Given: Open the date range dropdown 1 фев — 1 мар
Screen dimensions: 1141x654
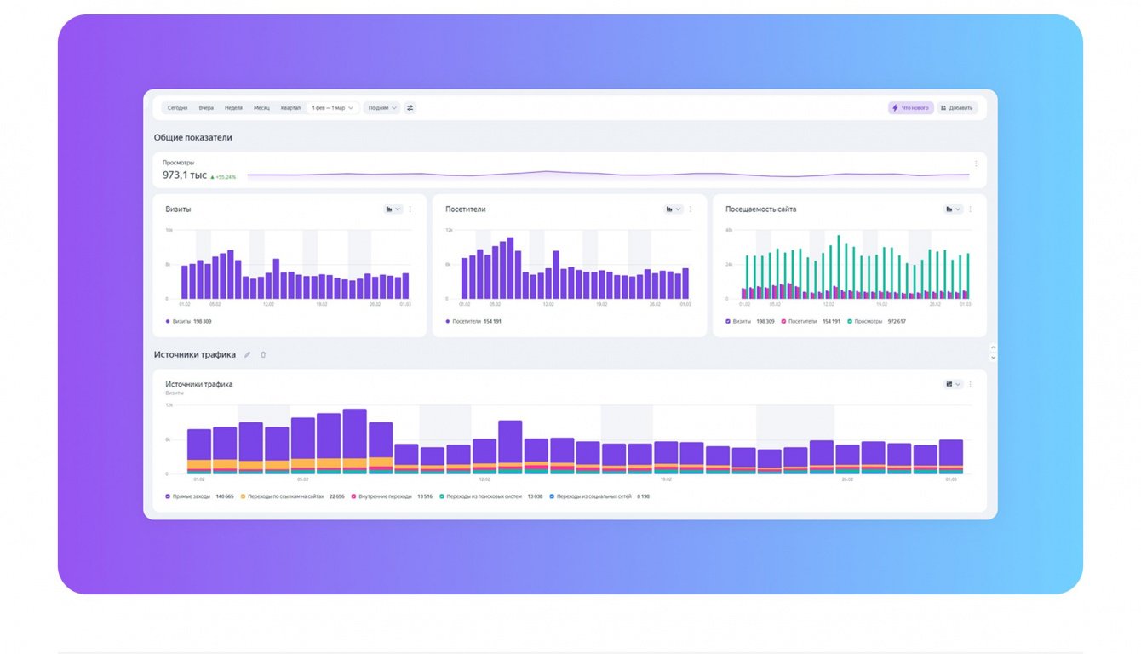Looking at the screenshot, I should [x=332, y=108].
